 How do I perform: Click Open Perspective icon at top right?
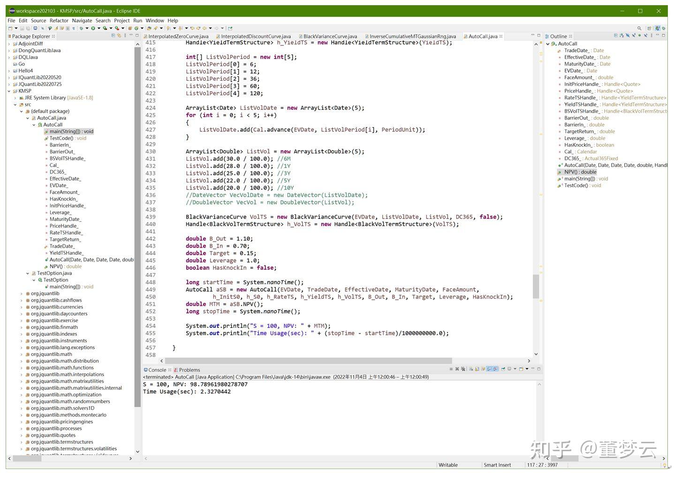pos(649,28)
